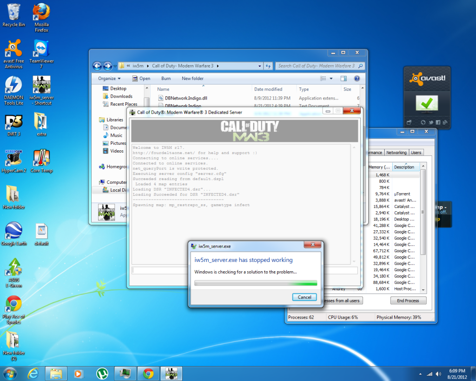Select the DBNetwork.Indigo.dll file

[182, 98]
